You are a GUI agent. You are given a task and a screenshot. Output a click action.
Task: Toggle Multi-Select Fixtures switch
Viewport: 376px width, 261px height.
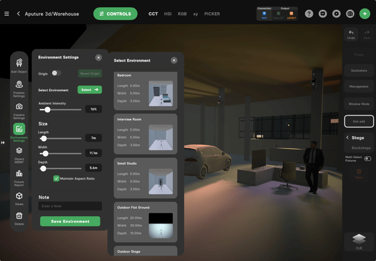point(368,159)
